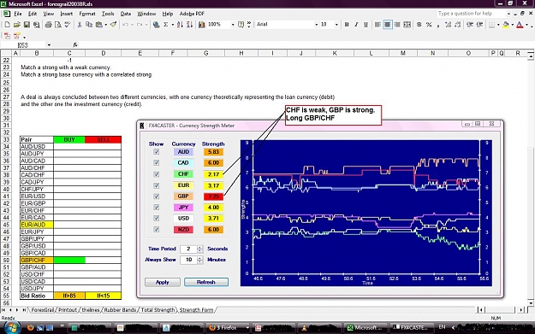Click the Adobe PDF convert icon
The image size is (535, 334).
click(7, 36)
